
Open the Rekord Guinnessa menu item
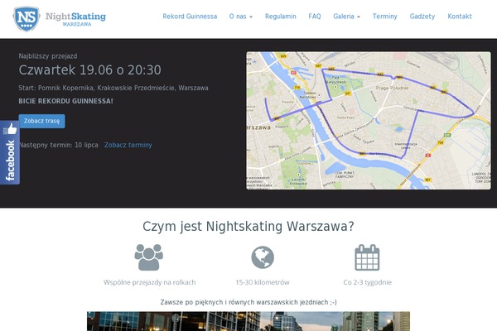point(190,17)
